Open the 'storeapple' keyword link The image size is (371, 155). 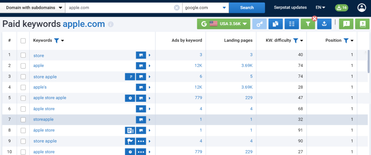43,119
